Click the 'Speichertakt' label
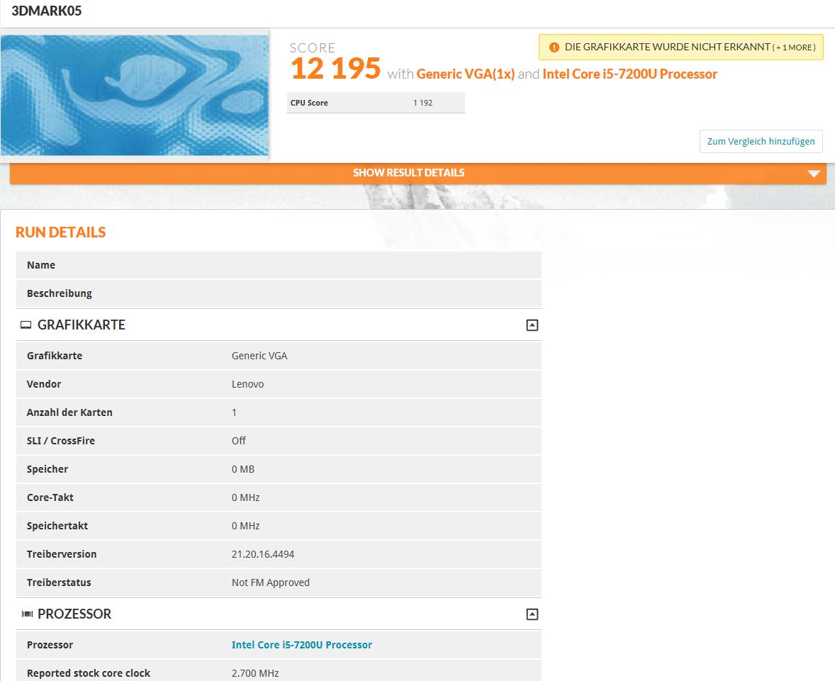The height and width of the screenshot is (681, 835). coord(57,526)
